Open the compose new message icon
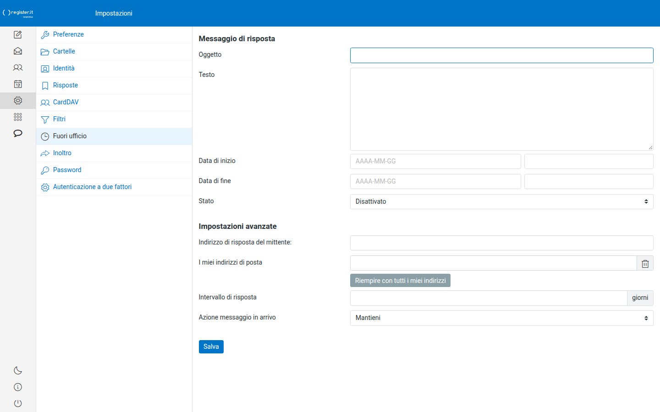Screen dimensions: 660x412 tap(18, 35)
